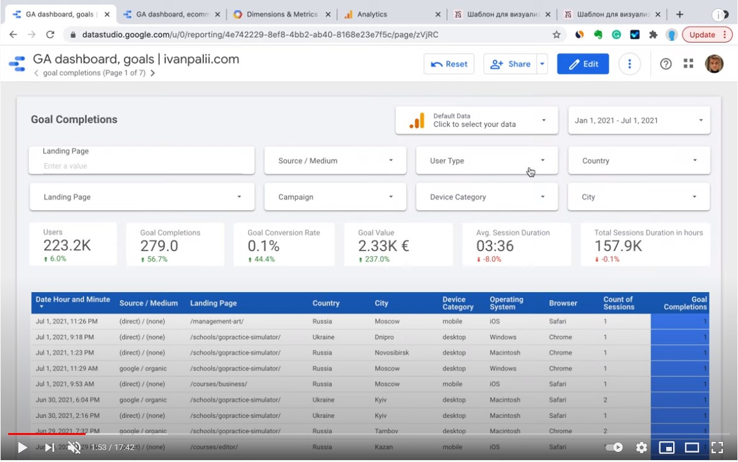Image resolution: width=738 pixels, height=462 pixels.
Task: Click the Edit button
Action: coord(582,64)
